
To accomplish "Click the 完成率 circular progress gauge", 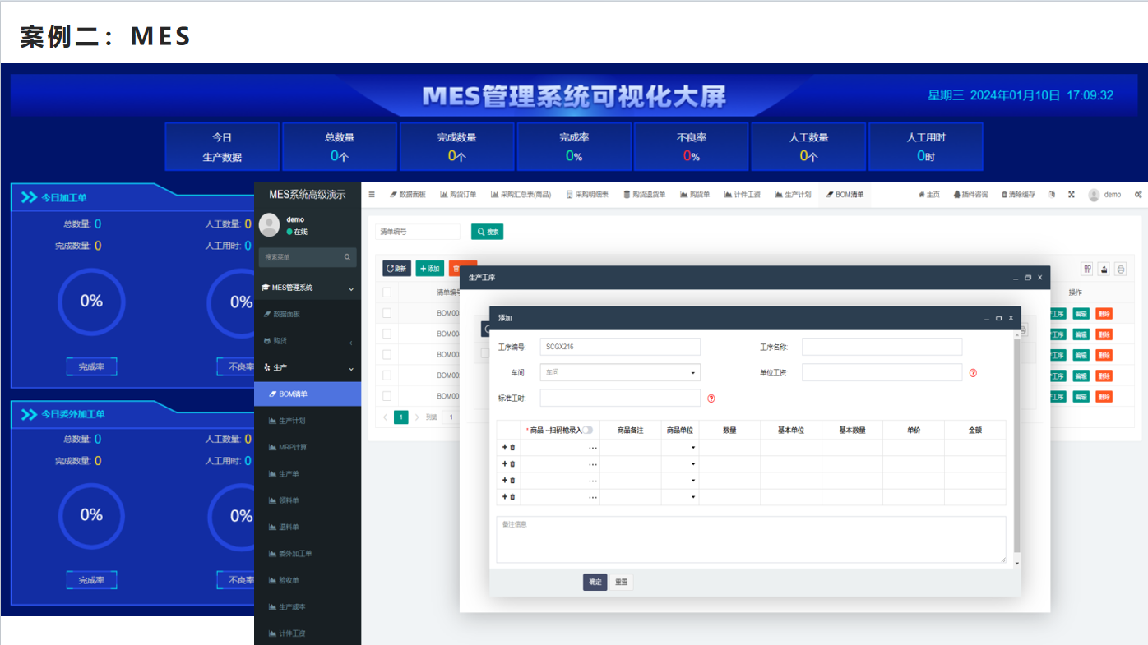I will (91, 301).
